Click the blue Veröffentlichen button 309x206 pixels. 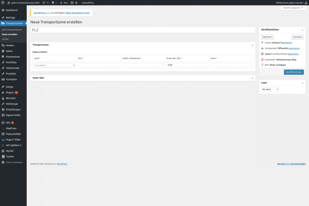(294, 72)
